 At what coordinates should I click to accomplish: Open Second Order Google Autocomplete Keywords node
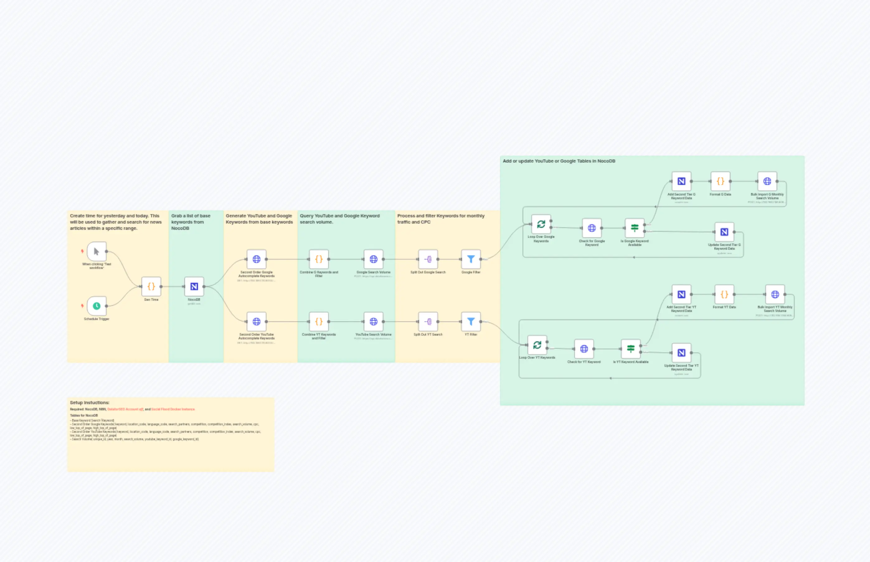coord(257,259)
